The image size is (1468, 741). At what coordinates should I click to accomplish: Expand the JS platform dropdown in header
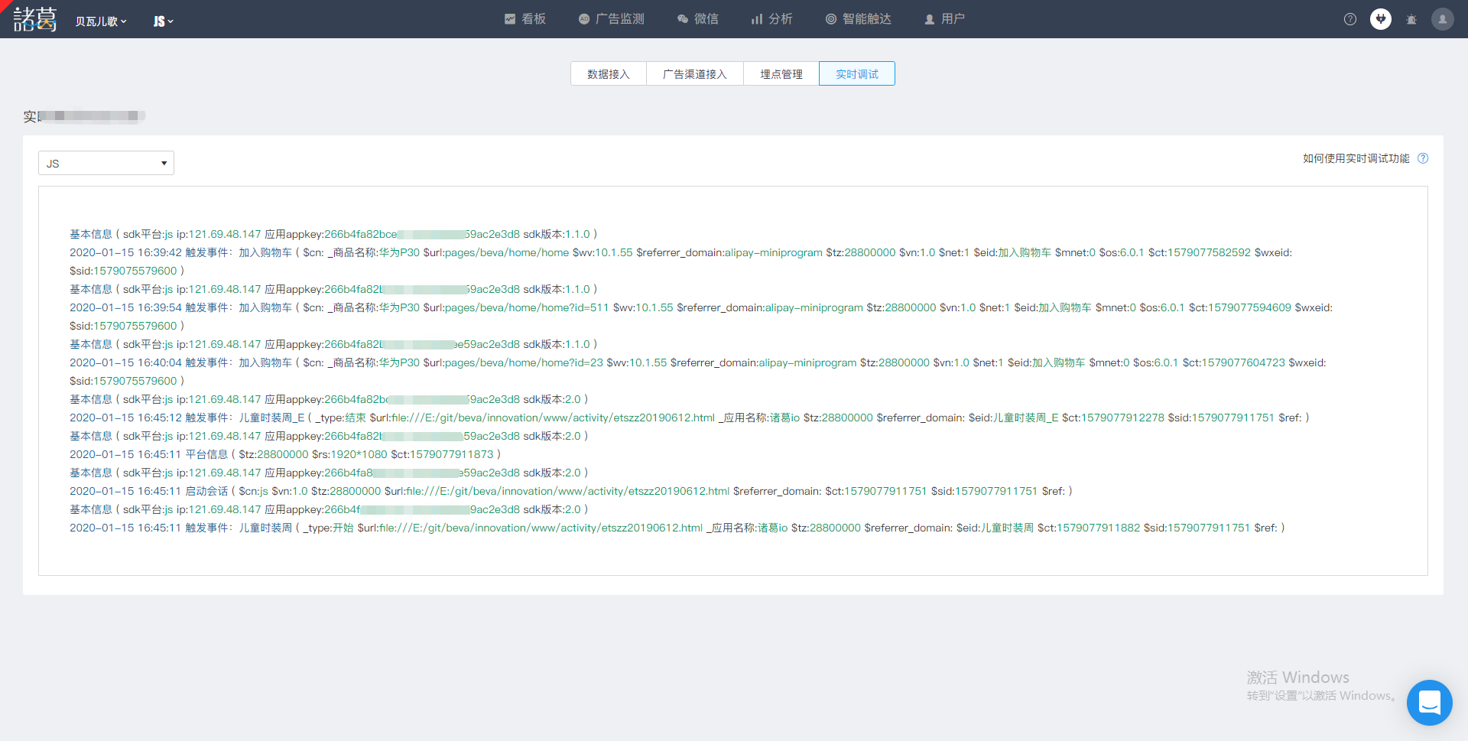pos(164,21)
